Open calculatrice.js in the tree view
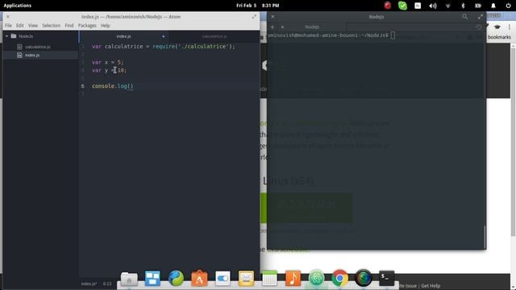Viewport: 516px width, 290px height. point(38,47)
